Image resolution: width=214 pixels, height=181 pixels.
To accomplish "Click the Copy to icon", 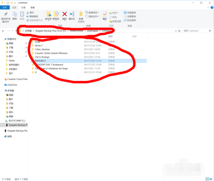I will point(56,14).
